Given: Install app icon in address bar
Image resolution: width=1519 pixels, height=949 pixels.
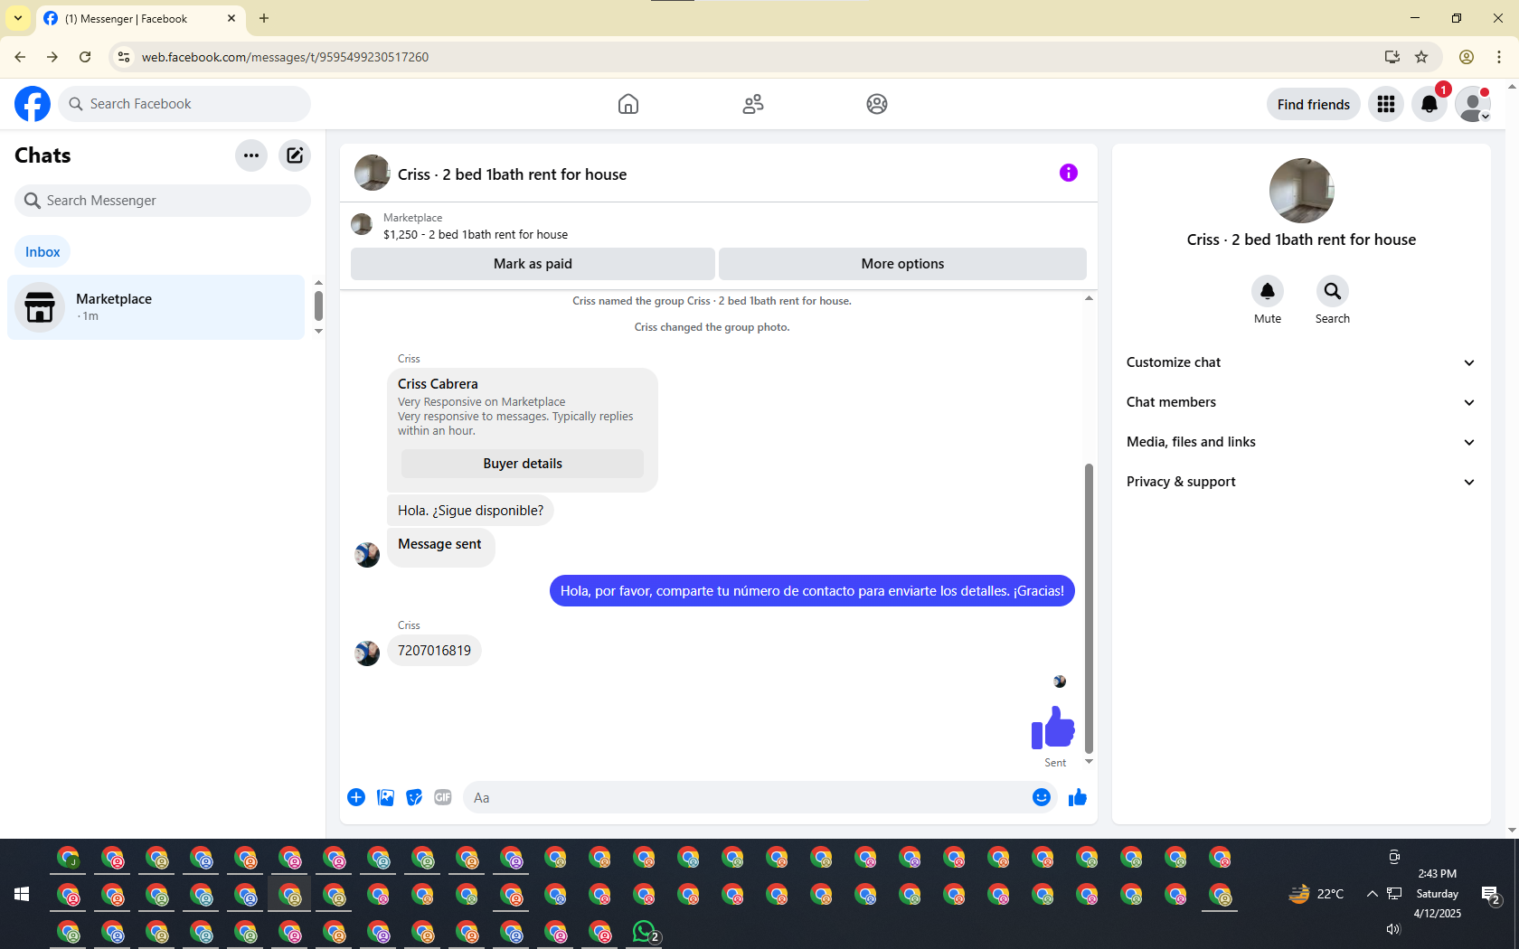Looking at the screenshot, I should tap(1392, 57).
